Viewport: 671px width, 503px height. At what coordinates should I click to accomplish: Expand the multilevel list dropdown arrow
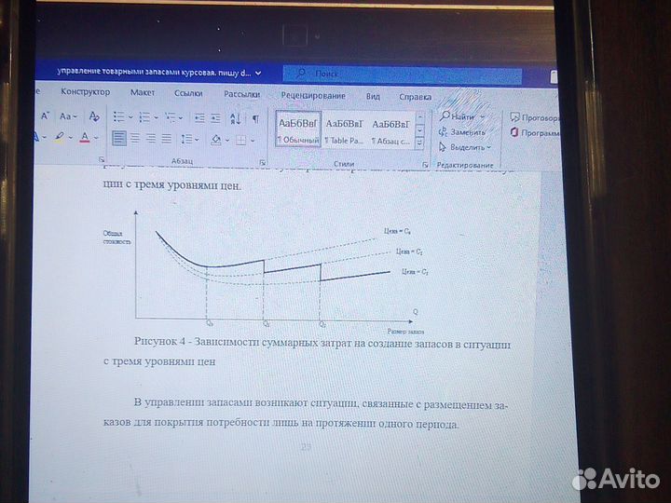(x=181, y=118)
